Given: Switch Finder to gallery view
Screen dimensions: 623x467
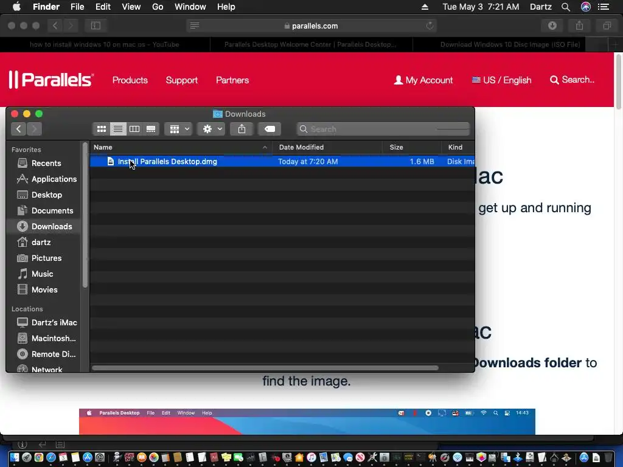Looking at the screenshot, I should [x=151, y=129].
